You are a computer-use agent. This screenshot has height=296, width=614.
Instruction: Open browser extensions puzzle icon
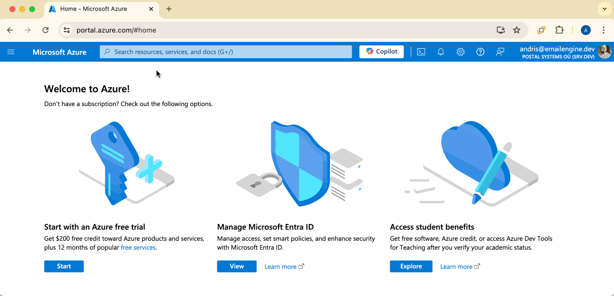[x=559, y=30]
